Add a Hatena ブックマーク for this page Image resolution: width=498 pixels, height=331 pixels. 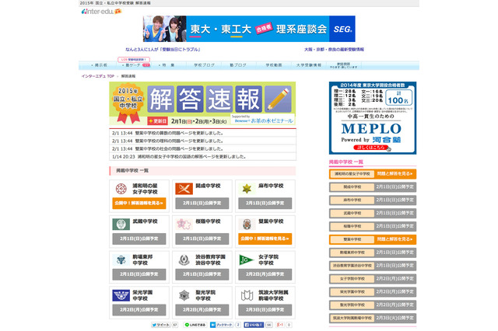222,325
